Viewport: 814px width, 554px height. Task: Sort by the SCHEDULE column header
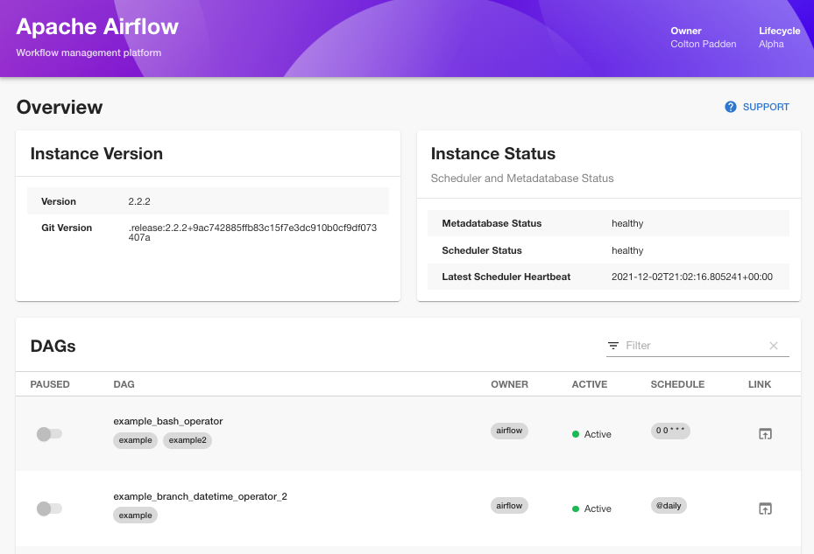677,384
